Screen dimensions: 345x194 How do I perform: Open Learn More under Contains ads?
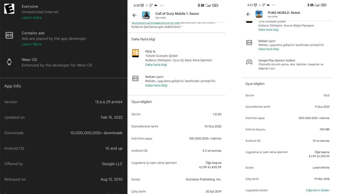[x=32, y=44]
